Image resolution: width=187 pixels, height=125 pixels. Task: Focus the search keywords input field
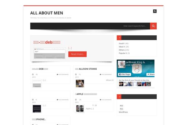coord(135,26)
